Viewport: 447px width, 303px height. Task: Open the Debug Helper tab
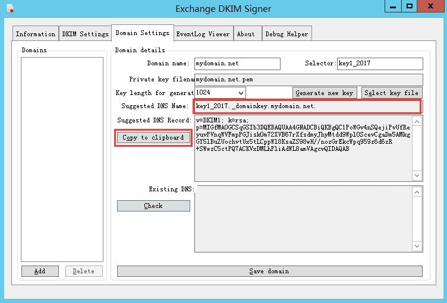[x=287, y=34]
